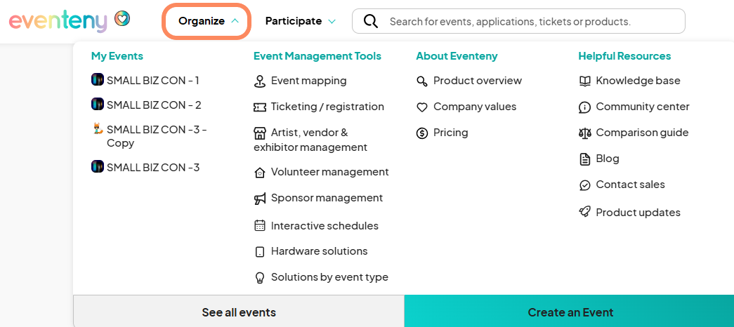This screenshot has height=327, width=734.
Task: Click the Helpful Resources heading
Action: pos(624,56)
